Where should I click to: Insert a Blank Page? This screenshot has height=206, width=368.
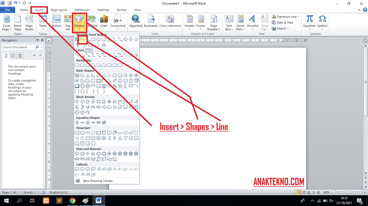18,23
